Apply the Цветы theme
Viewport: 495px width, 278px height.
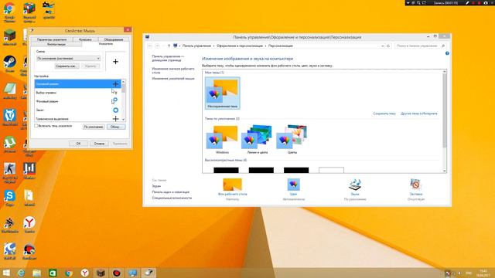pos(292,139)
